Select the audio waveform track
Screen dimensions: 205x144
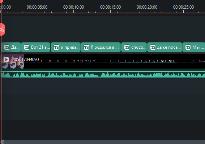[103, 74]
